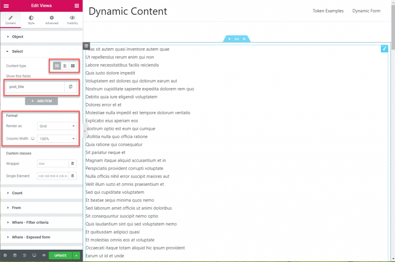Open the Navigator layers icon
Viewport: 395px width, 262px height.
[15, 255]
